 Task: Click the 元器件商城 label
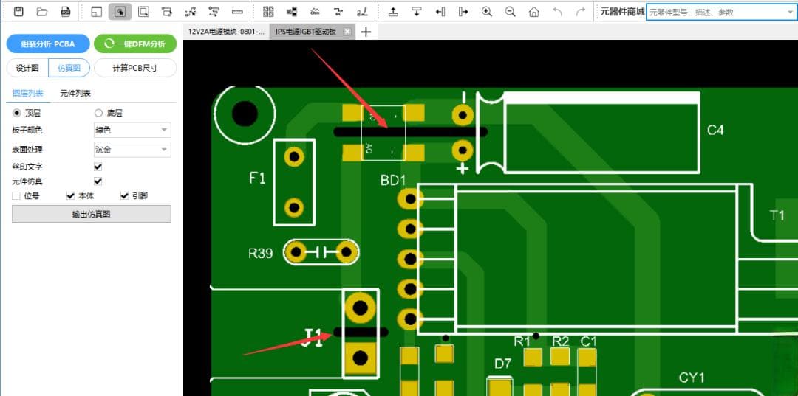[x=622, y=12]
